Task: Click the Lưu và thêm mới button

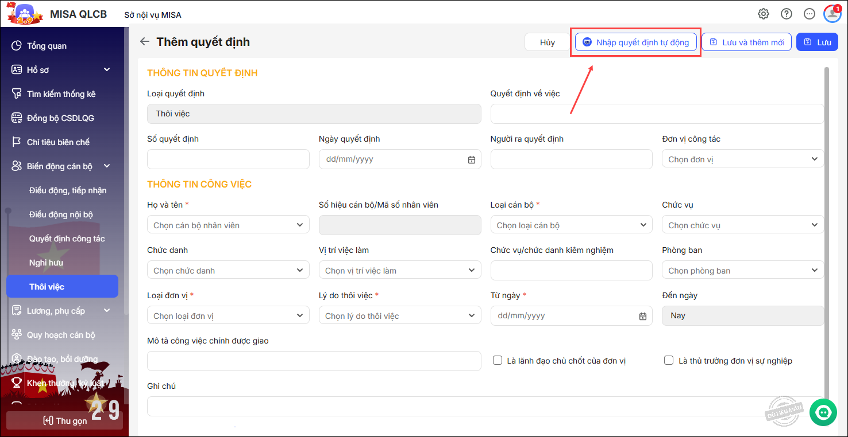Action: click(x=746, y=42)
